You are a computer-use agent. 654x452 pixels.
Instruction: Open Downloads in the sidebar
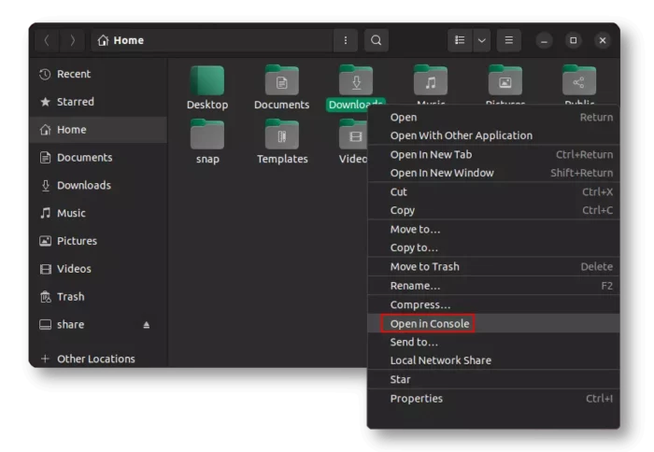tap(99, 186)
